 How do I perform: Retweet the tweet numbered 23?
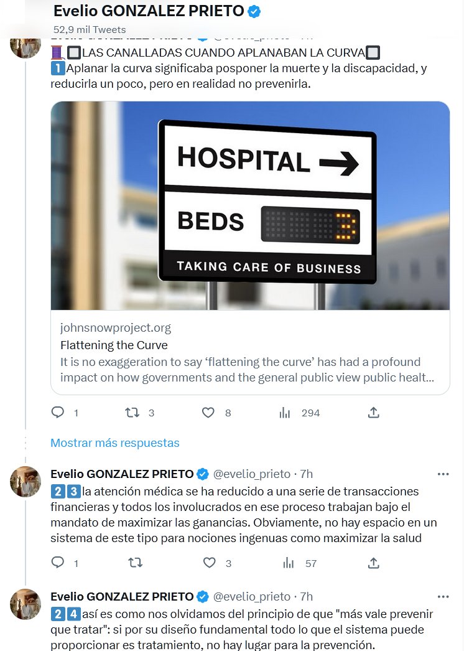134,563
